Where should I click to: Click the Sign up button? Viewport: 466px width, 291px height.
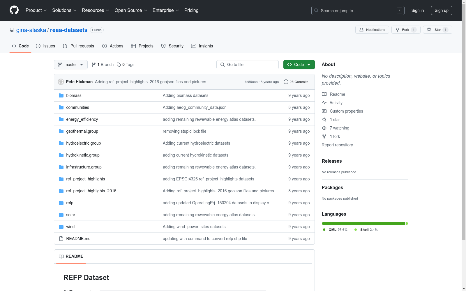pyautogui.click(x=442, y=10)
